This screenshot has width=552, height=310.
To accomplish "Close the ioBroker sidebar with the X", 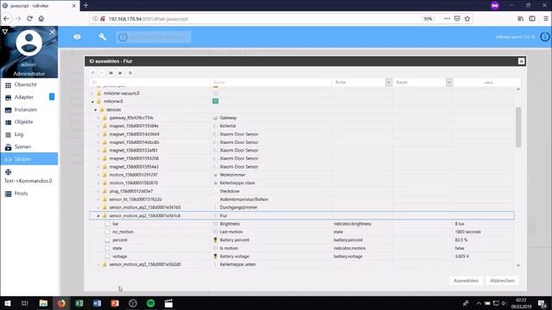I will [x=52, y=32].
